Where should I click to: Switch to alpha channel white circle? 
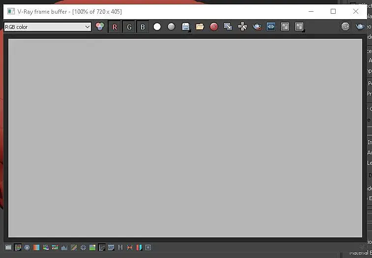click(157, 26)
